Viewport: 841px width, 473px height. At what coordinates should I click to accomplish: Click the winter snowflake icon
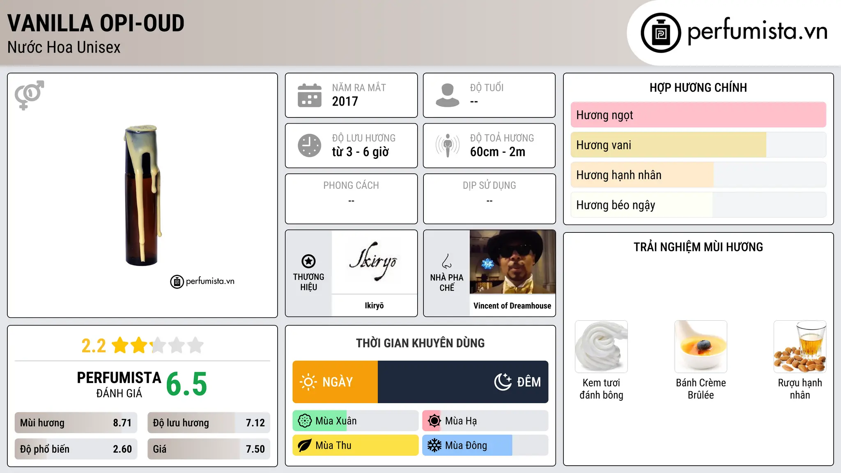pyautogui.click(x=434, y=445)
